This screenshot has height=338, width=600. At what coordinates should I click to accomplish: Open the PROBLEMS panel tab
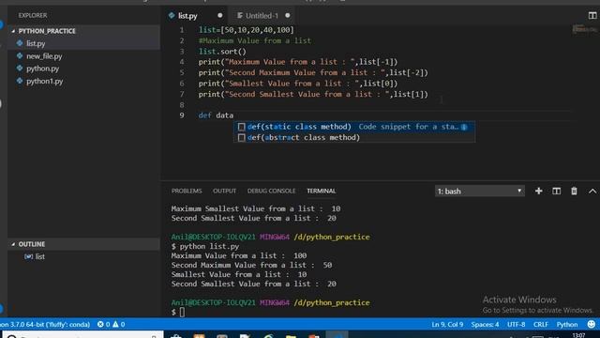(187, 191)
